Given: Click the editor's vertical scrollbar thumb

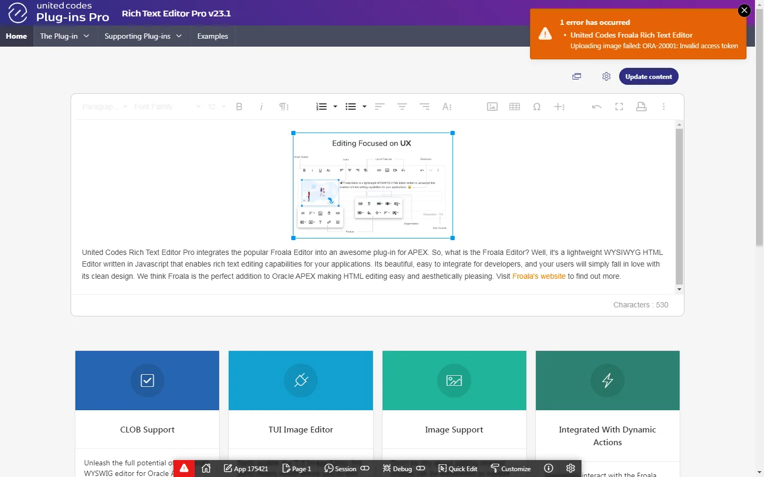Looking at the screenshot, I should (x=679, y=207).
